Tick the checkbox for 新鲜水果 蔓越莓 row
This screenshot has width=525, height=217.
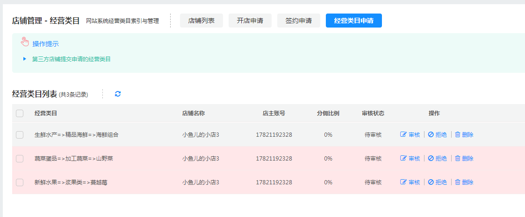(20, 182)
